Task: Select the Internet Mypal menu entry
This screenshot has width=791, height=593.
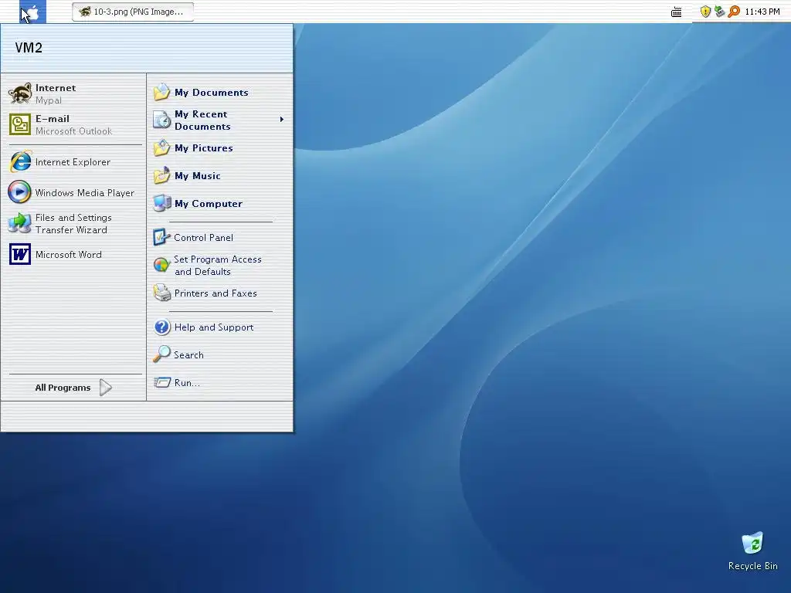Action: click(x=73, y=93)
